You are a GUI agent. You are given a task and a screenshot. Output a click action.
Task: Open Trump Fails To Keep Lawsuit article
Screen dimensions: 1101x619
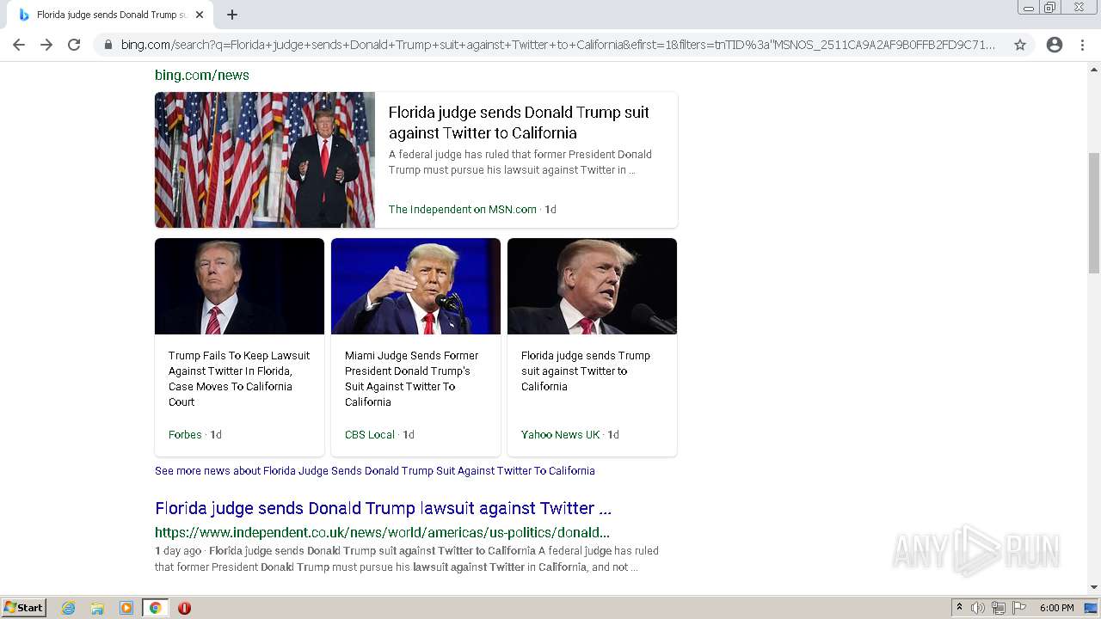[239, 378]
